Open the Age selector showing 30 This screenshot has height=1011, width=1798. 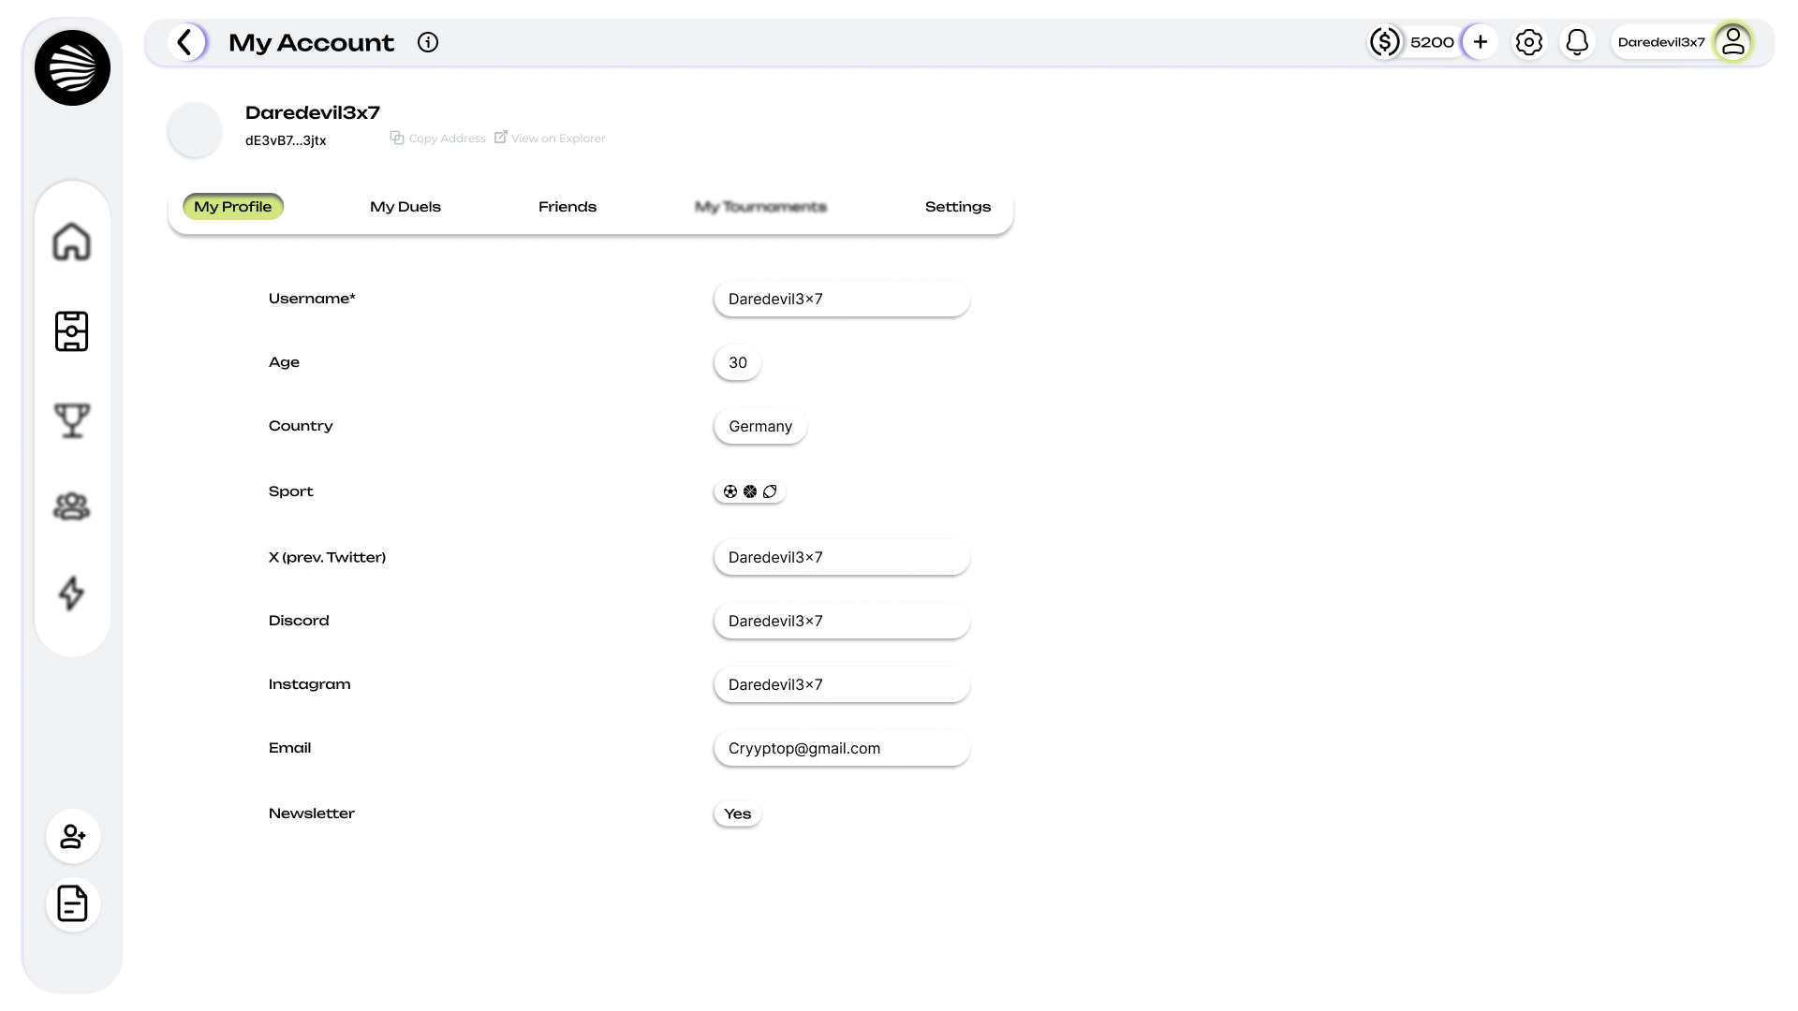[738, 363]
